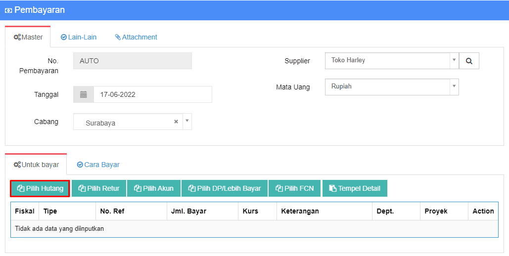
Task: Expand the Supplier dropdown arrow
Action: click(x=454, y=60)
